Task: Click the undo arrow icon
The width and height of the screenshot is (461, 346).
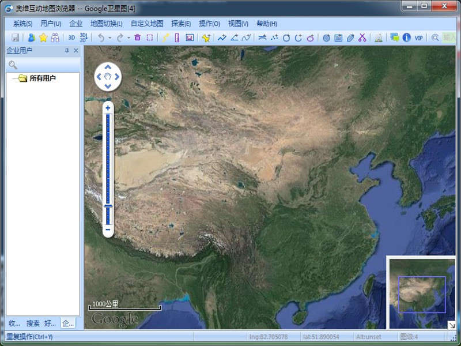Action: click(101, 37)
